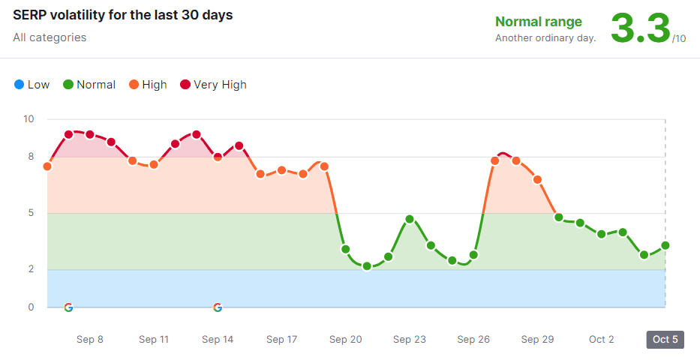Click the dark red Very High legend dot
The height and width of the screenshot is (363, 700).
coord(185,85)
